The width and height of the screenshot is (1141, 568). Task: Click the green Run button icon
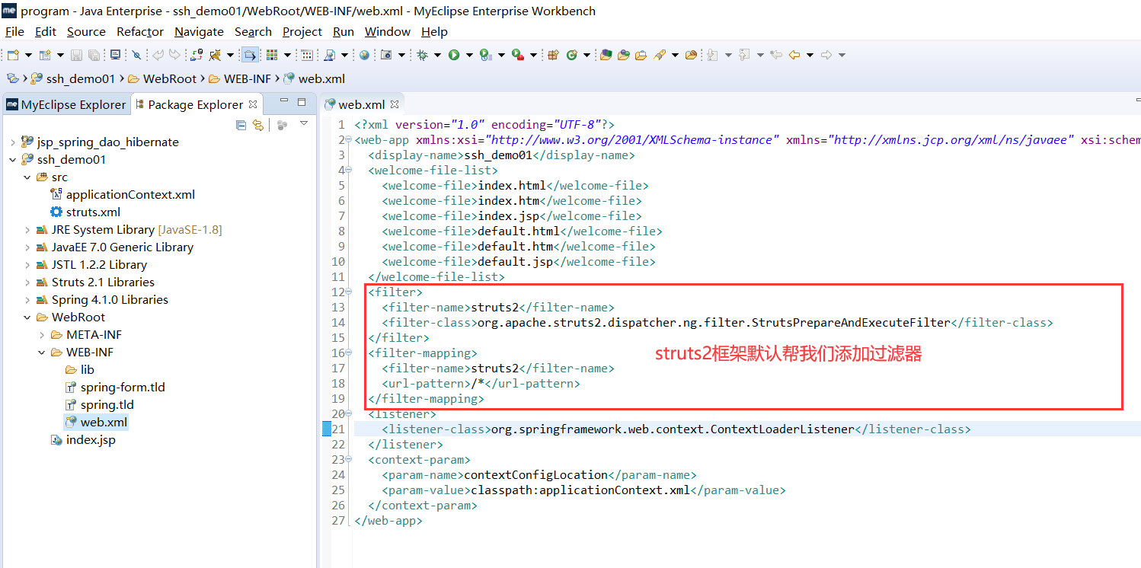click(x=452, y=54)
